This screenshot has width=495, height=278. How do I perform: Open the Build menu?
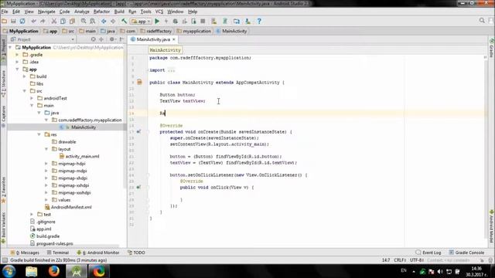(119, 12)
